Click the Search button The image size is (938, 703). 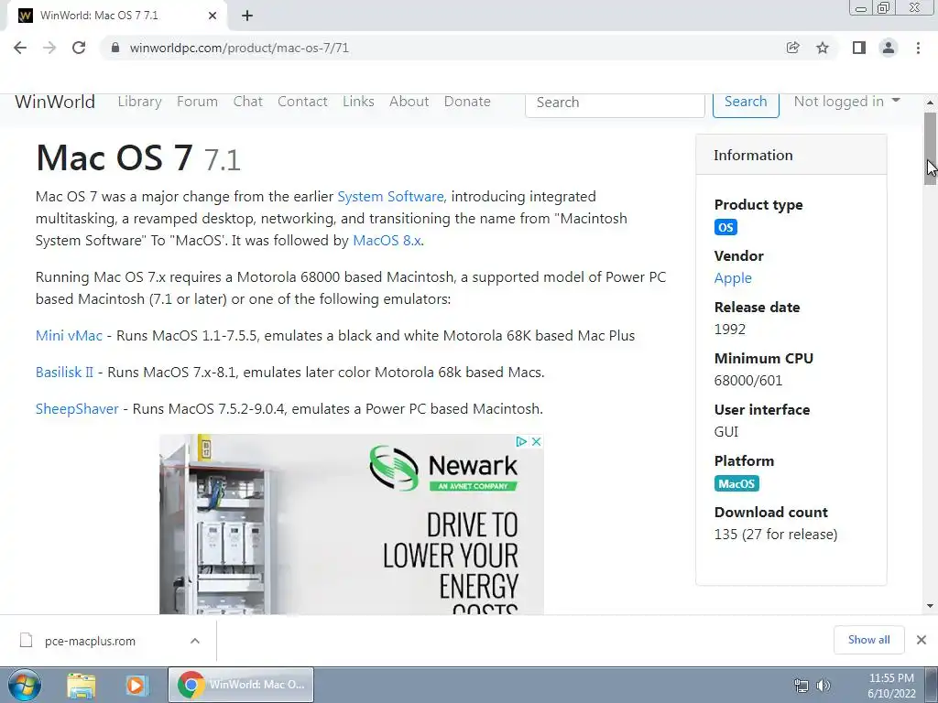(746, 103)
